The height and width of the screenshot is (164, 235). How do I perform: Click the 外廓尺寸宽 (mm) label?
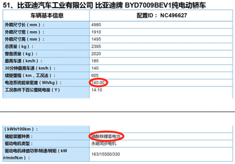coord(25,32)
